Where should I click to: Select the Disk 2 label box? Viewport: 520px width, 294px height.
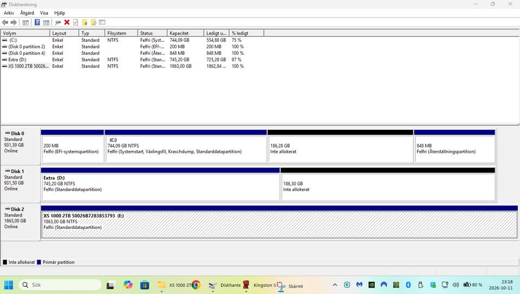21,221
